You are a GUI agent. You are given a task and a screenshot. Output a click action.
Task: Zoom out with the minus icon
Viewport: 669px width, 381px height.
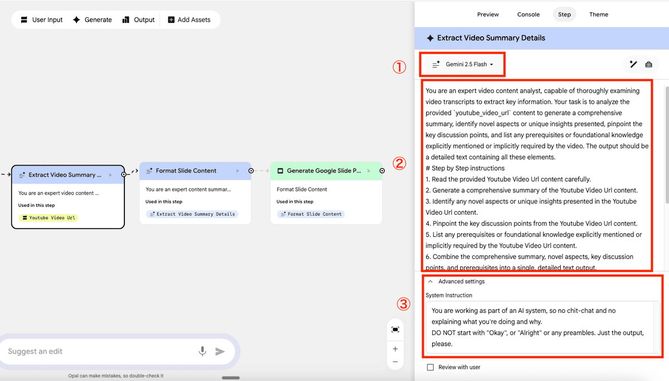point(395,362)
